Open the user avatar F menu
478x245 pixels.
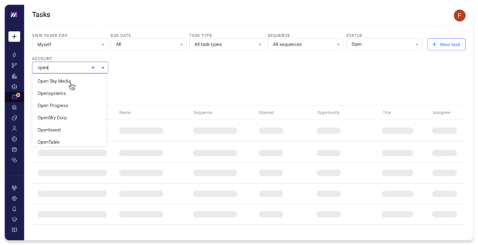[x=459, y=15]
